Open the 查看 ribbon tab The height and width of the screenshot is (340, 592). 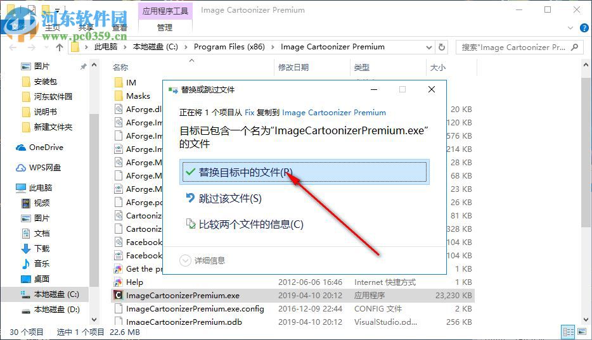coord(120,27)
